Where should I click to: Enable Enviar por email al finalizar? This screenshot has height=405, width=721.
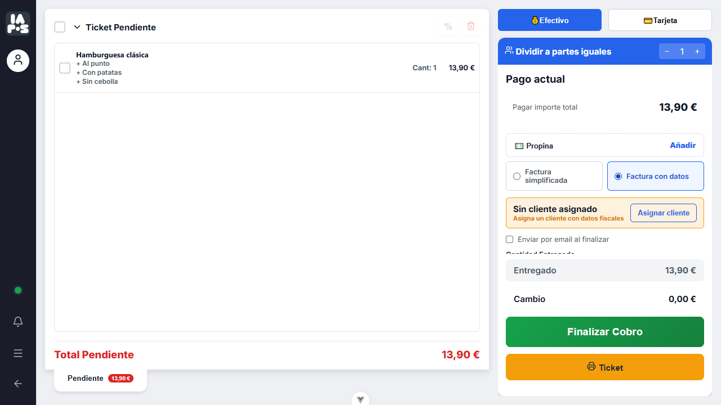pos(510,239)
